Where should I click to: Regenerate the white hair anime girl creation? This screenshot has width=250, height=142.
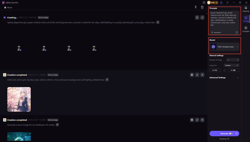tap(197, 75)
